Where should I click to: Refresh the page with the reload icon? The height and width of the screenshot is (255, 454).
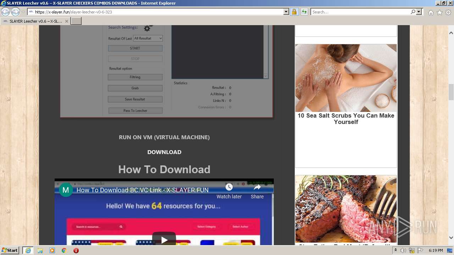point(304,12)
